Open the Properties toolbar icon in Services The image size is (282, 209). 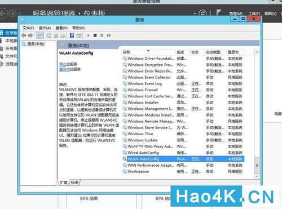[49, 35]
